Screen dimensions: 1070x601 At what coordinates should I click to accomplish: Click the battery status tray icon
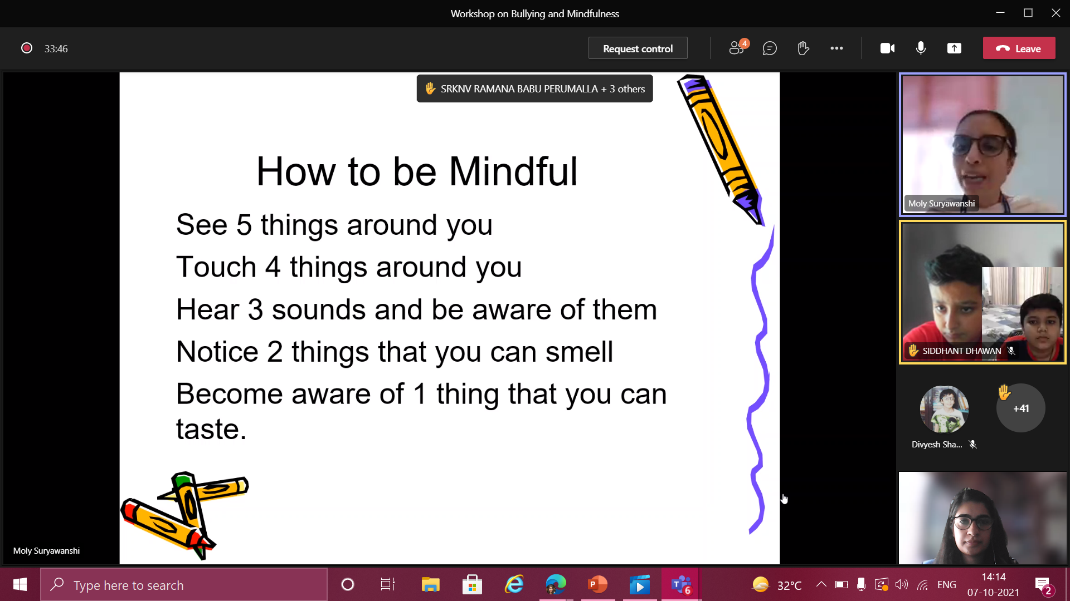point(841,584)
